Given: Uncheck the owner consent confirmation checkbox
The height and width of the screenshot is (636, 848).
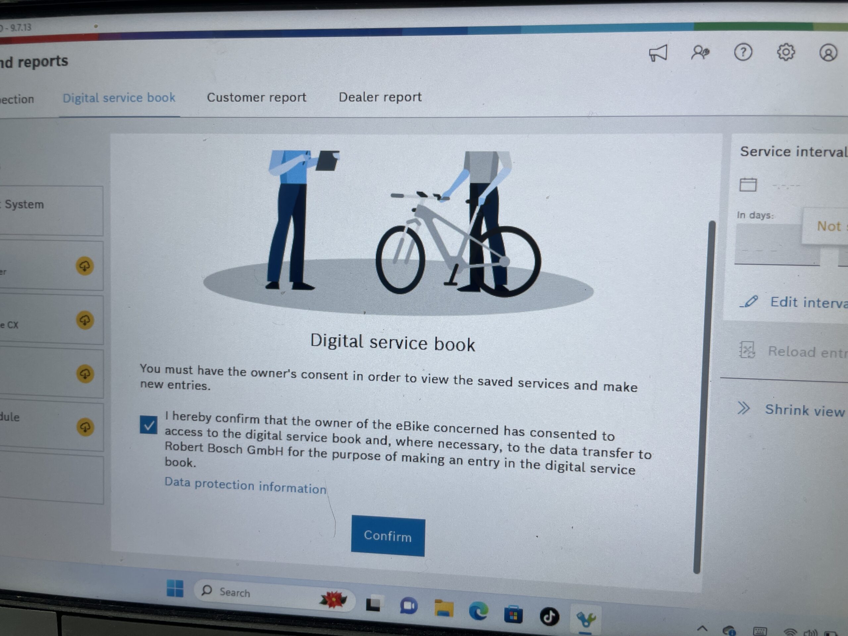Looking at the screenshot, I should (148, 425).
